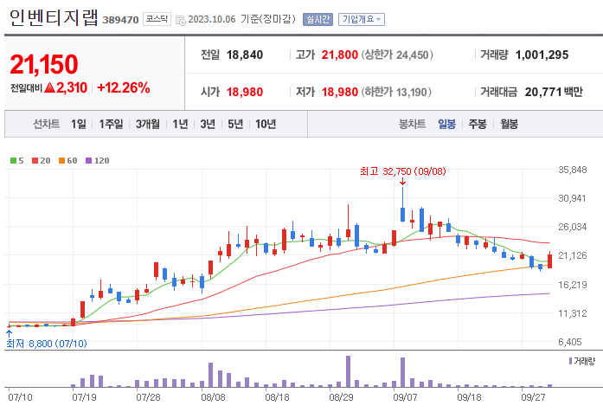Click the red 20-day moving average swatch
The height and width of the screenshot is (412, 603).
35,160
